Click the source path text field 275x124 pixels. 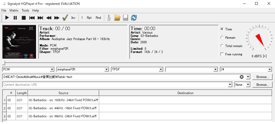coord(121,77)
